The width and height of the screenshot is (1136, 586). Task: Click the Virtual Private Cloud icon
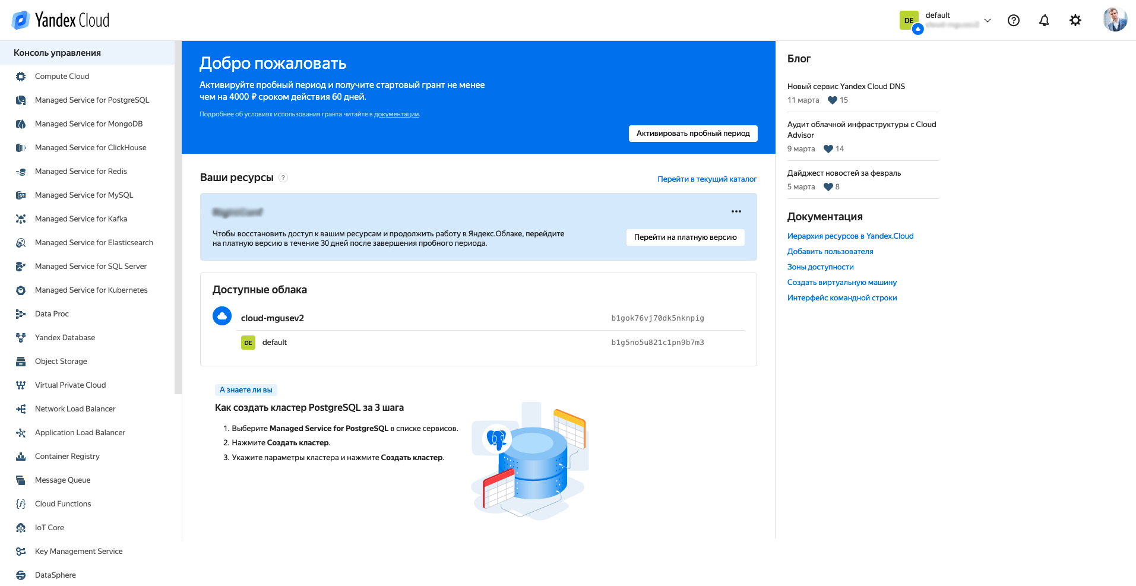(x=21, y=385)
